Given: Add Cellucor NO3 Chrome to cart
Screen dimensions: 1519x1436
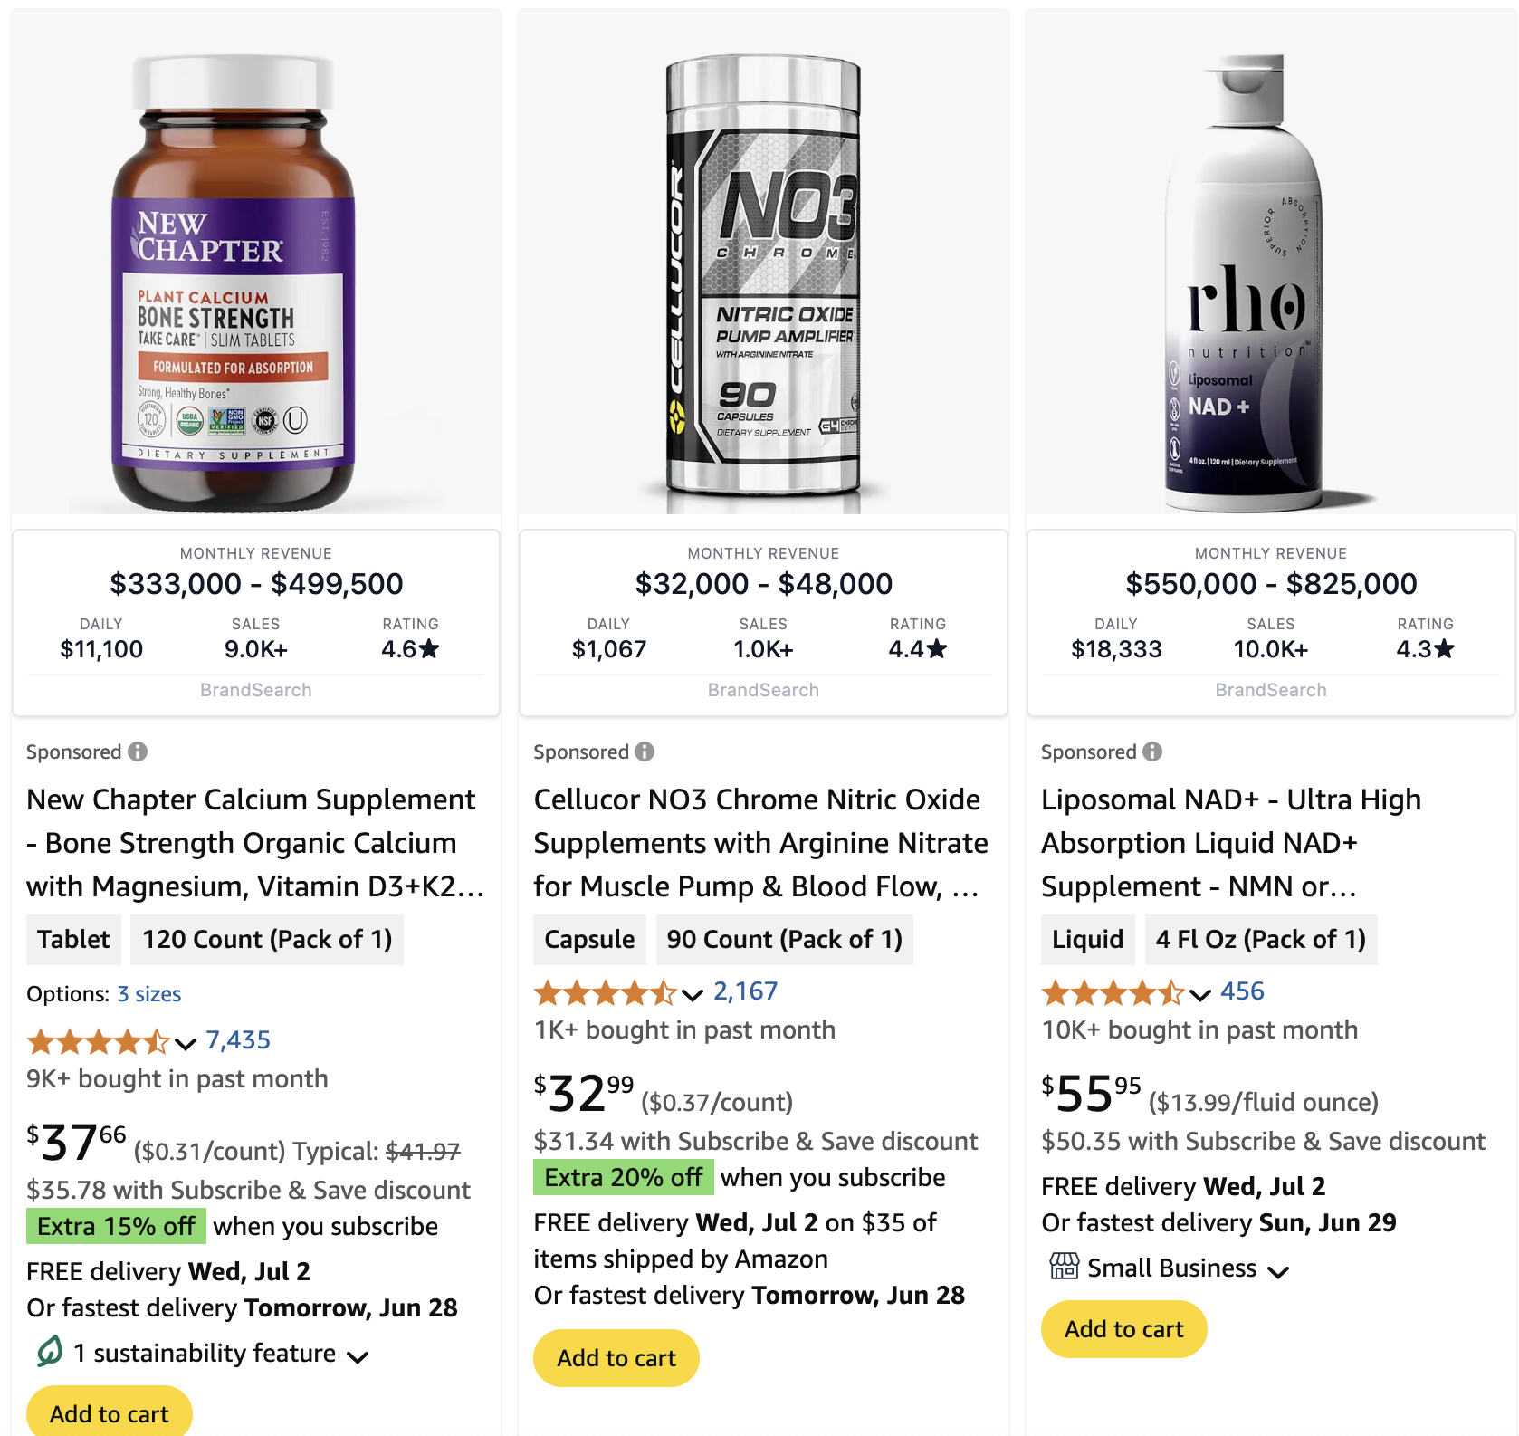Looking at the screenshot, I should point(616,1357).
